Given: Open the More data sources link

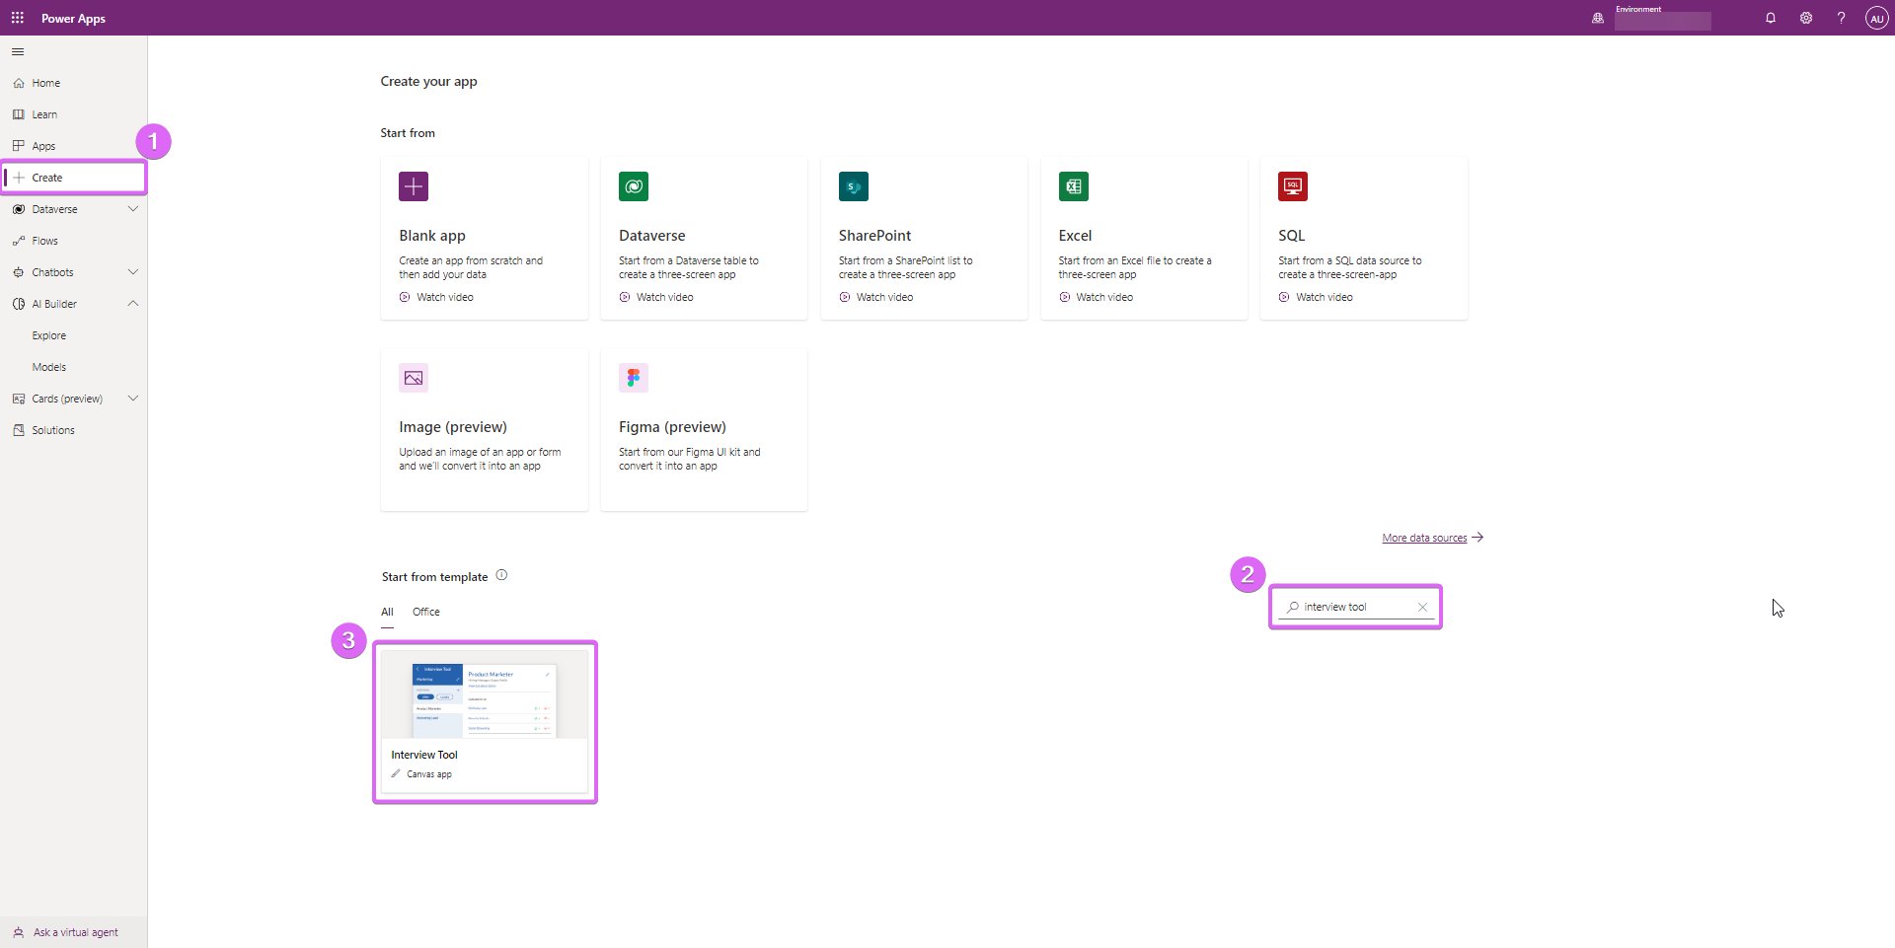Looking at the screenshot, I should click(1425, 537).
